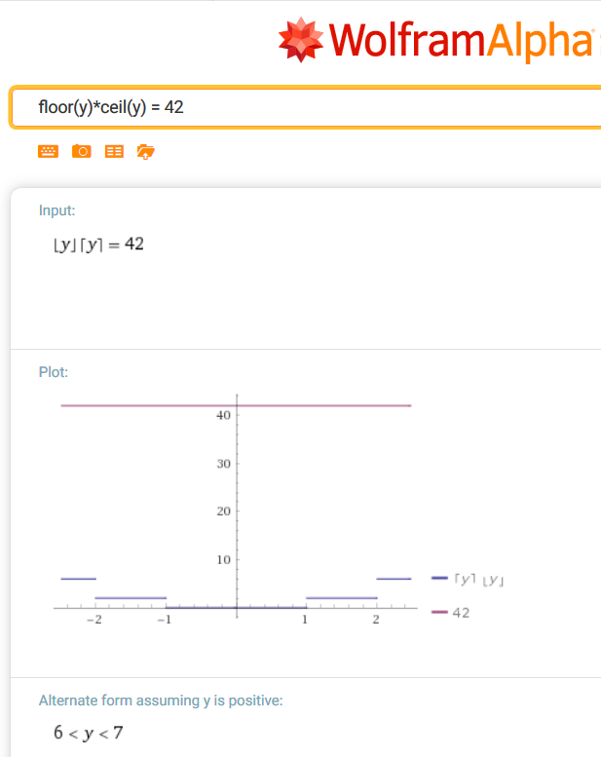Click the ⌈y⌉⌊y⌋ legend label
This screenshot has height=757, width=601.
pyautogui.click(x=478, y=580)
